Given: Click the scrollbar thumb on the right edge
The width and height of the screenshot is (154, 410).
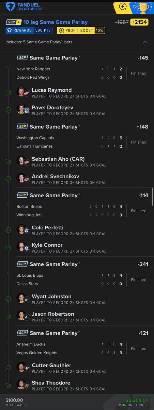Looking at the screenshot, I should [152, 196].
